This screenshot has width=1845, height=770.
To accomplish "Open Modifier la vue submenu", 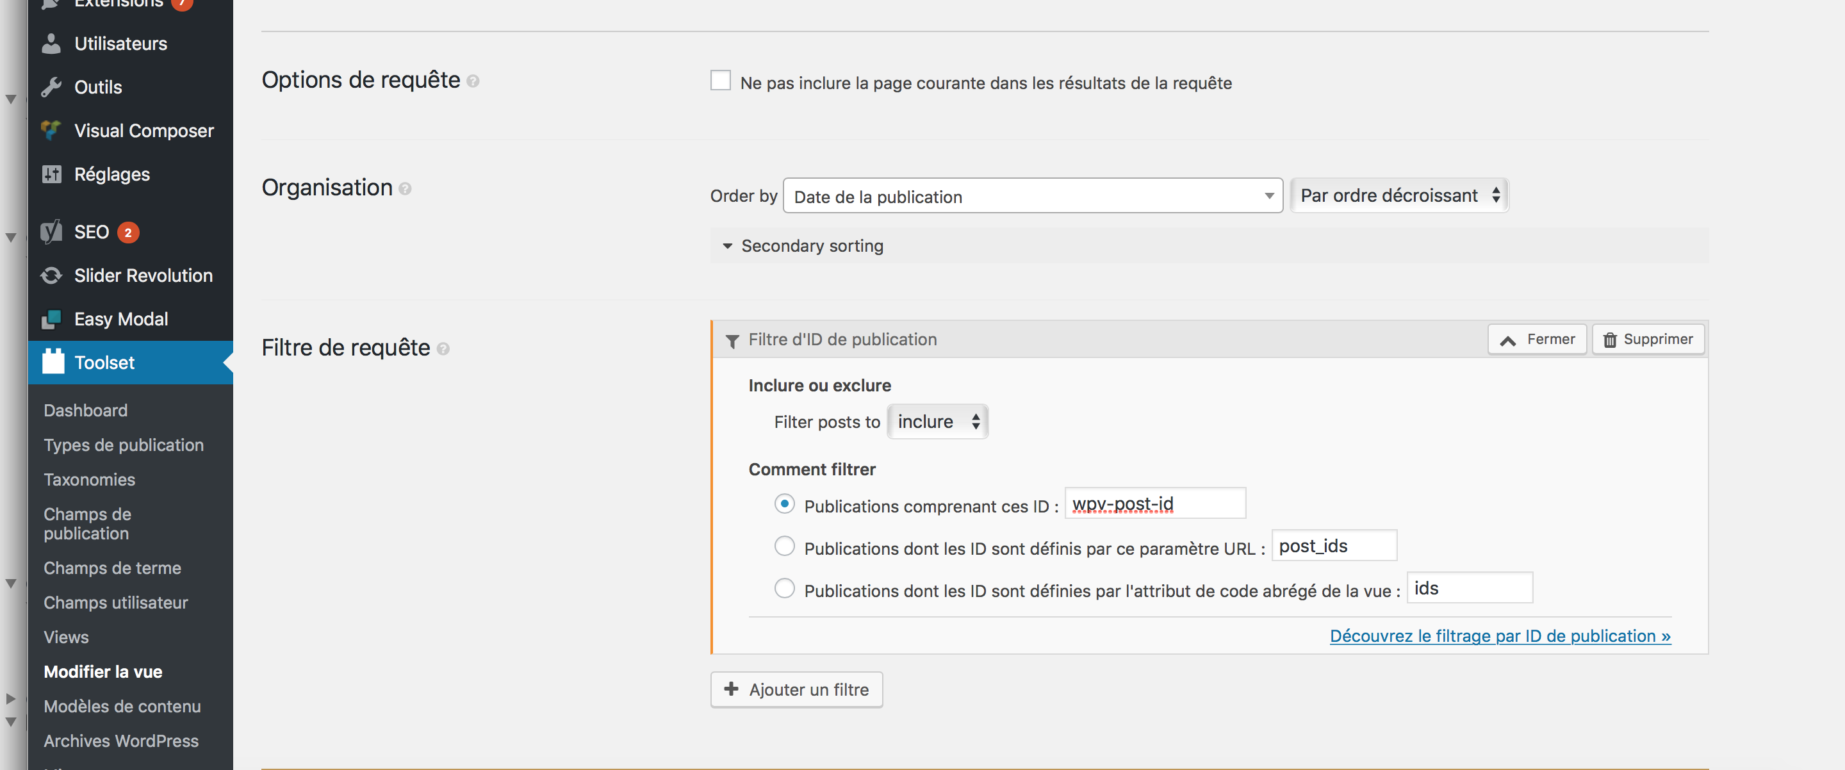I will (x=102, y=672).
